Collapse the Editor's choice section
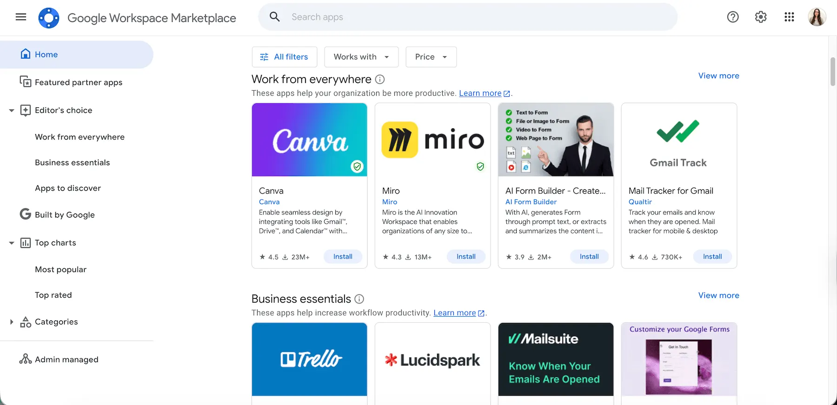837x405 pixels. coord(12,110)
